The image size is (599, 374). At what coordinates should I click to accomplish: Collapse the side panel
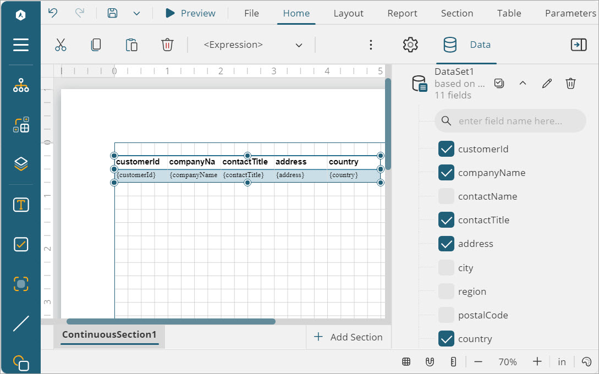578,45
